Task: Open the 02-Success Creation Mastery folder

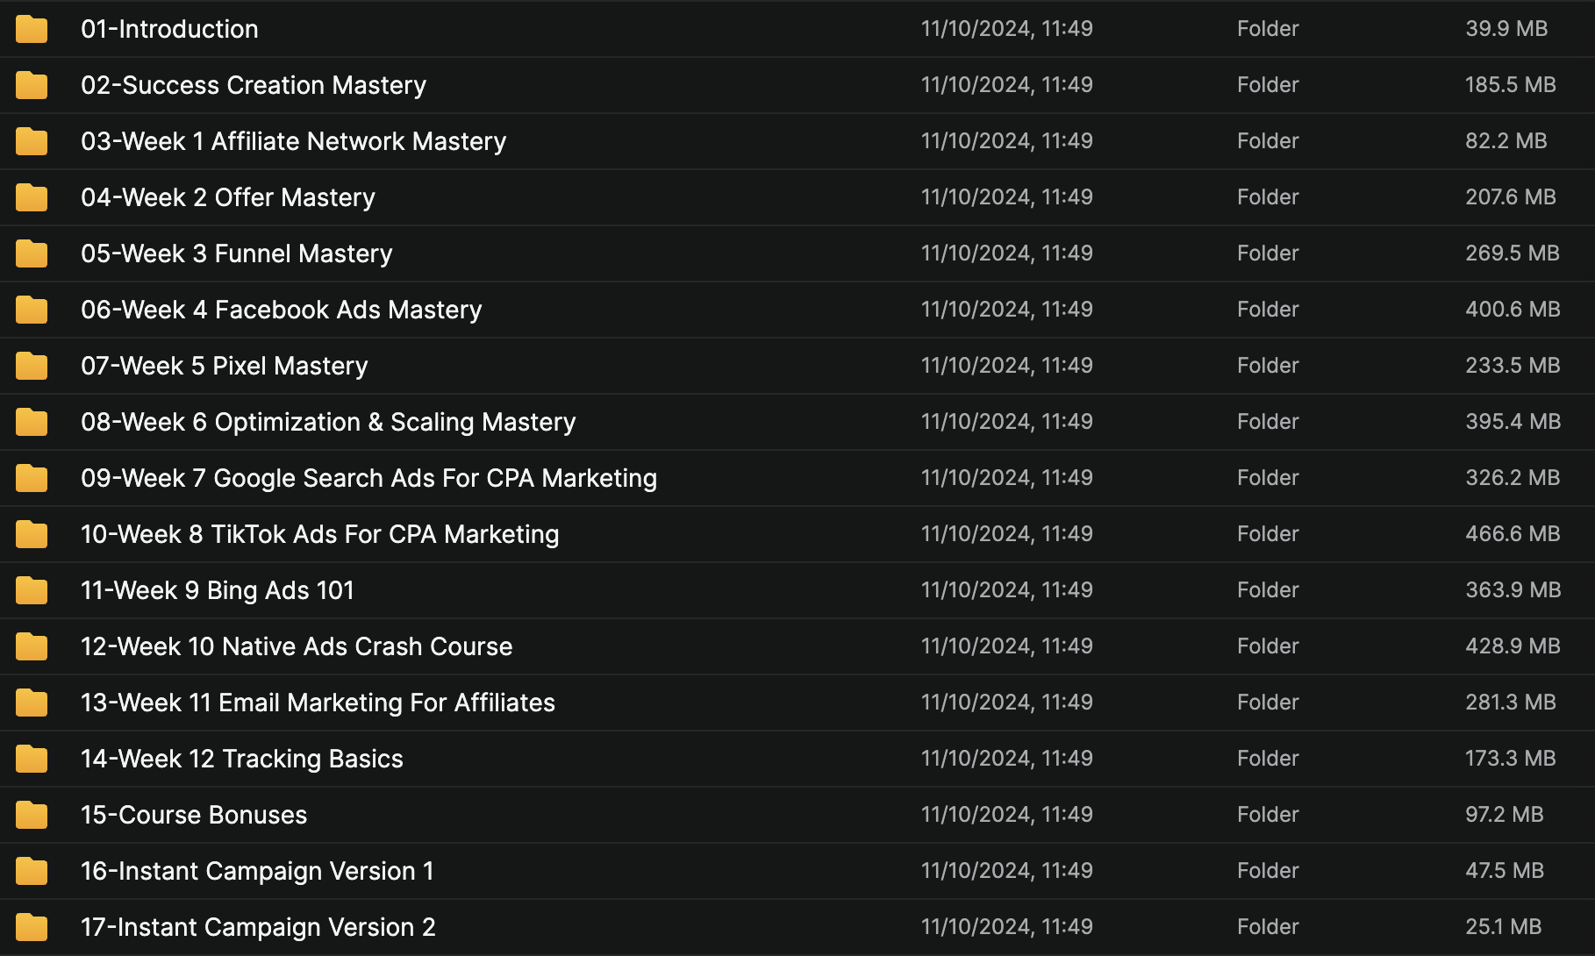Action: click(253, 85)
